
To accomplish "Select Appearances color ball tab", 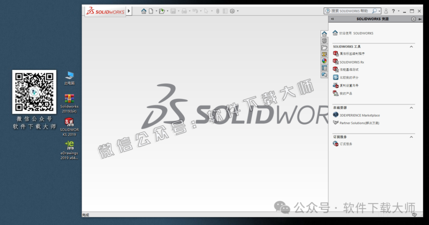I will click(x=324, y=61).
